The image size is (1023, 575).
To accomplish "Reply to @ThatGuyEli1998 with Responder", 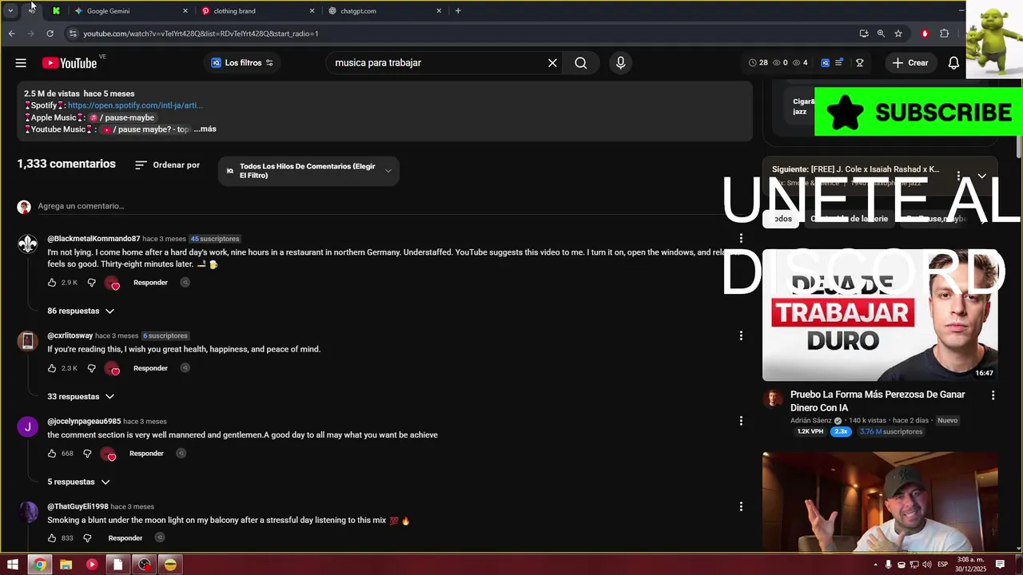I will (x=125, y=538).
